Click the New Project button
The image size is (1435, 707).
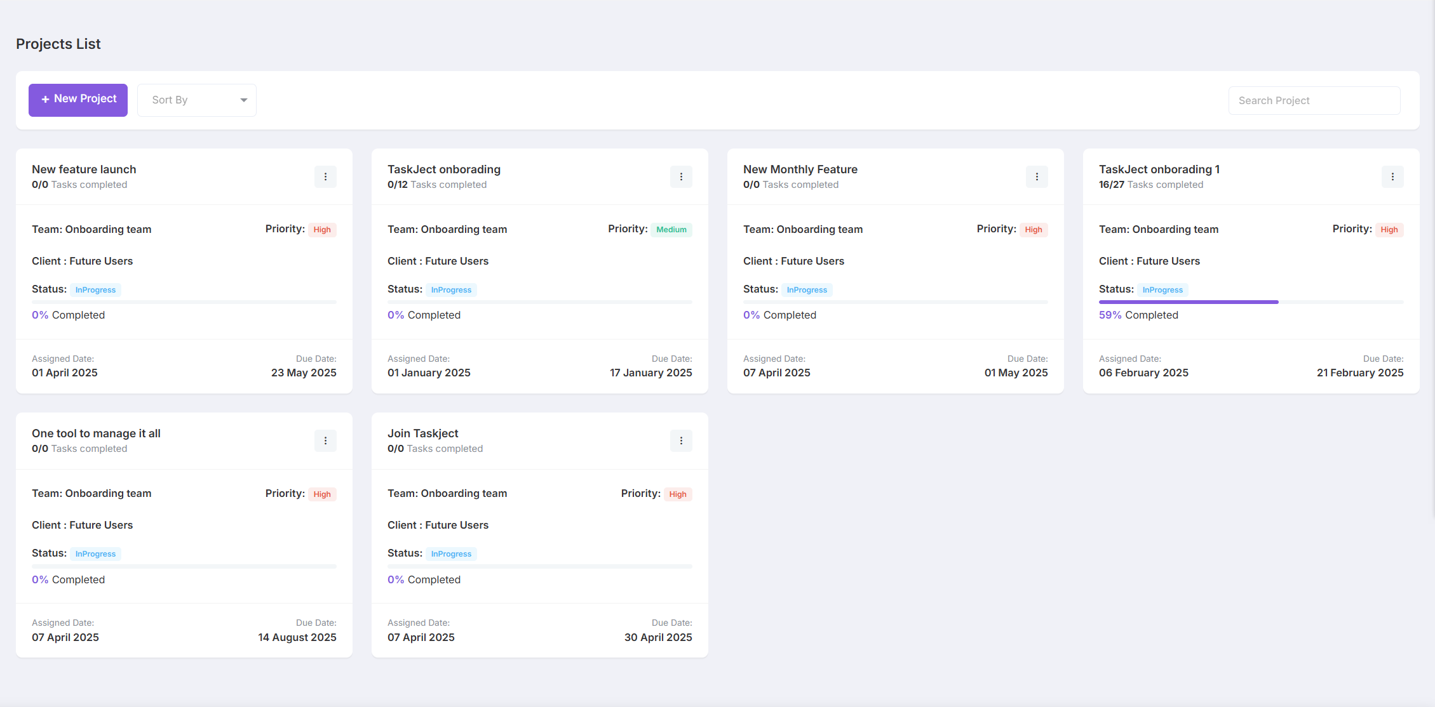click(78, 100)
